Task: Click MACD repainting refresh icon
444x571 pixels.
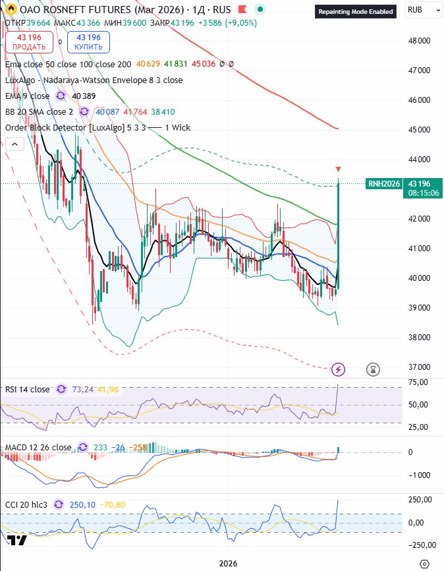Action: click(x=83, y=447)
